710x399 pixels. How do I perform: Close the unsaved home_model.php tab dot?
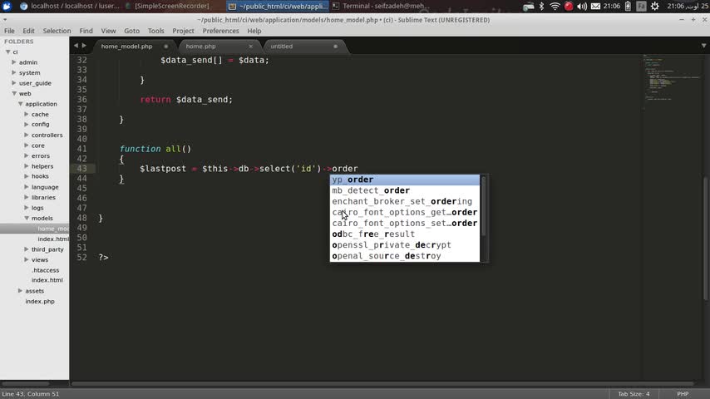pyautogui.click(x=165, y=47)
